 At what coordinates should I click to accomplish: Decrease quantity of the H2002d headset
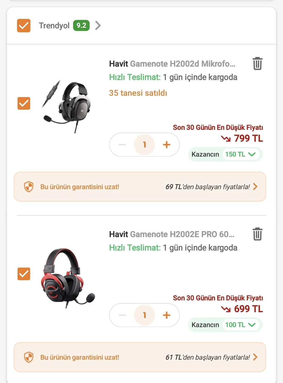[x=122, y=145]
